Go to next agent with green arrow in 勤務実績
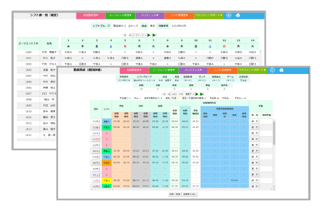The height and width of the screenshot is (218, 322). (197, 94)
